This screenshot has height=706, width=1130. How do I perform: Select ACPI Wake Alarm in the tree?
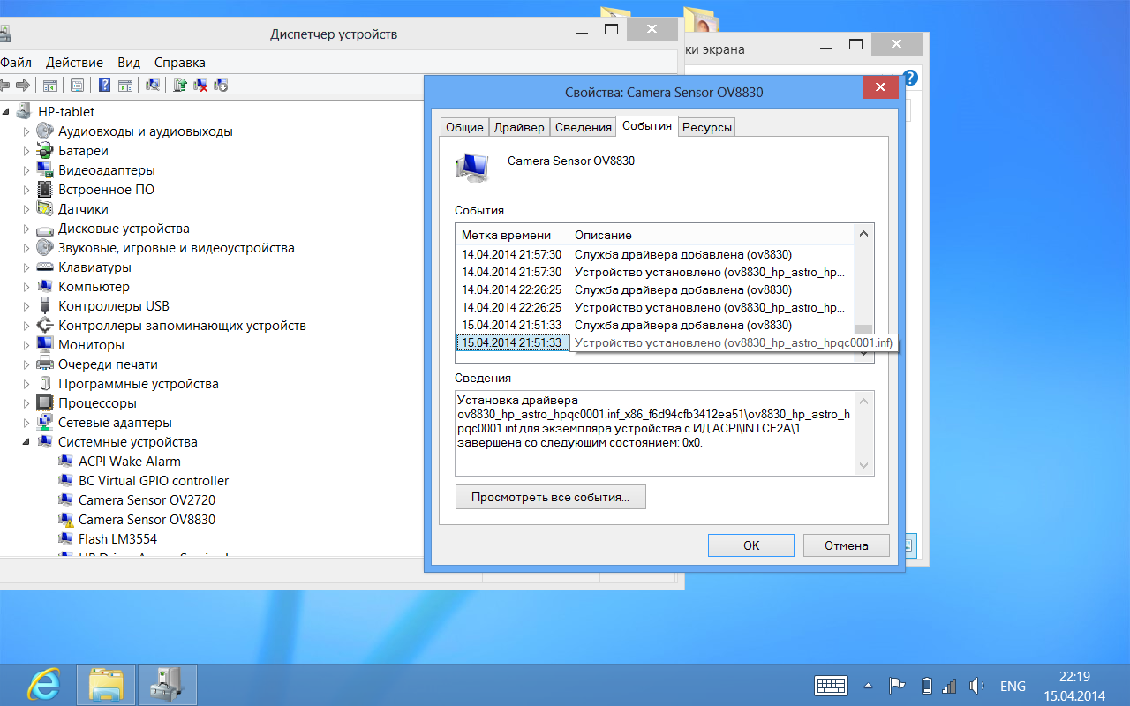[x=129, y=462]
